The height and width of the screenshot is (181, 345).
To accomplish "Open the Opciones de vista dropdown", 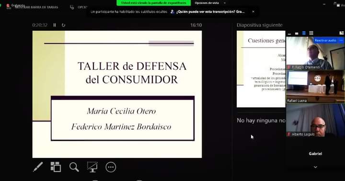I will pyautogui.click(x=210, y=3).
